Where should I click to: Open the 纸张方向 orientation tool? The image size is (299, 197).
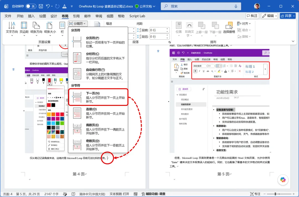click(36, 29)
